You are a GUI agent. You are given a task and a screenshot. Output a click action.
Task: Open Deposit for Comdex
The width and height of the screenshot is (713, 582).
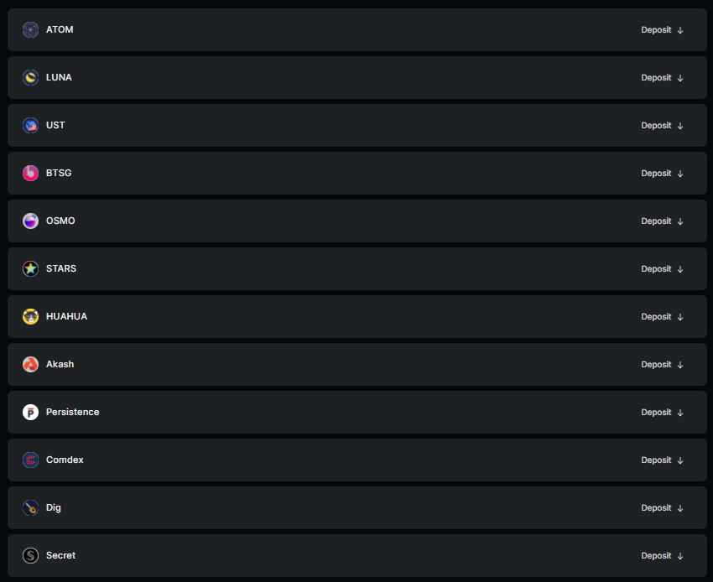tap(662, 460)
